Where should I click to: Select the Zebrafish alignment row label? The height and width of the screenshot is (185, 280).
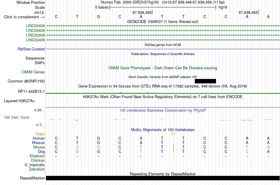[x=37, y=169]
